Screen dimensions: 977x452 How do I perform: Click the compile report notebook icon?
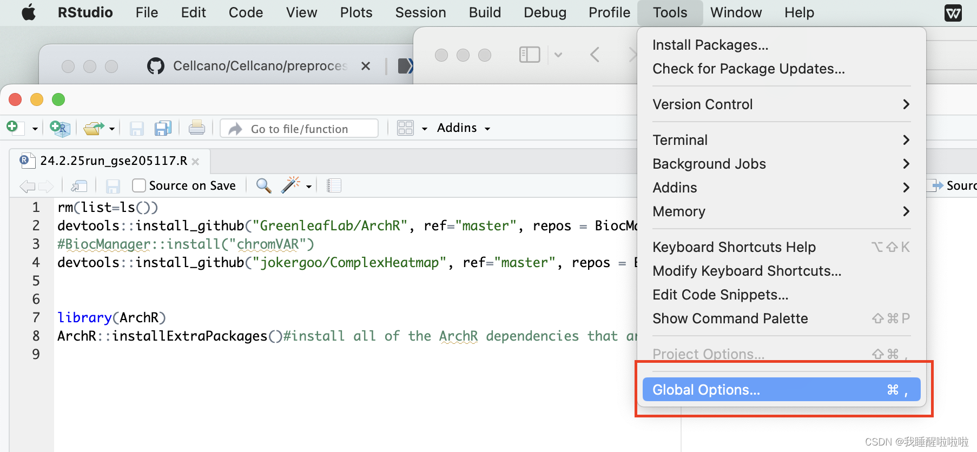[334, 185]
